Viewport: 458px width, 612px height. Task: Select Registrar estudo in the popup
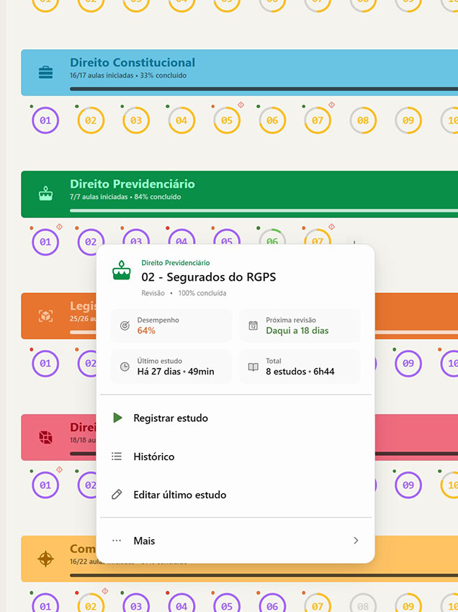[x=235, y=418]
